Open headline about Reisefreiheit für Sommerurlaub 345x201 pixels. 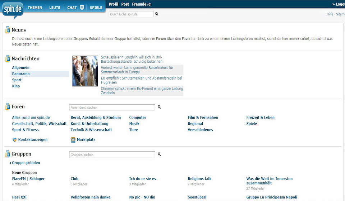pos(137,70)
